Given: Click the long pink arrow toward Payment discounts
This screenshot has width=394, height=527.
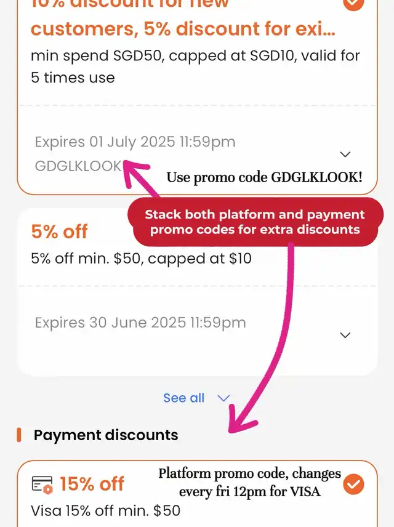Looking at the screenshot, I should click(271, 345).
